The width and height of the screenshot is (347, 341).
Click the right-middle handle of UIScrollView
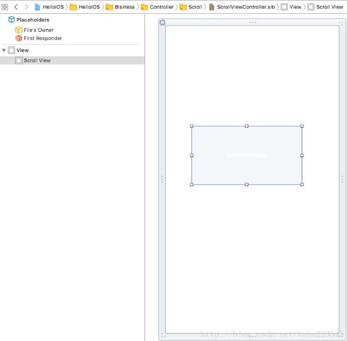pos(302,155)
